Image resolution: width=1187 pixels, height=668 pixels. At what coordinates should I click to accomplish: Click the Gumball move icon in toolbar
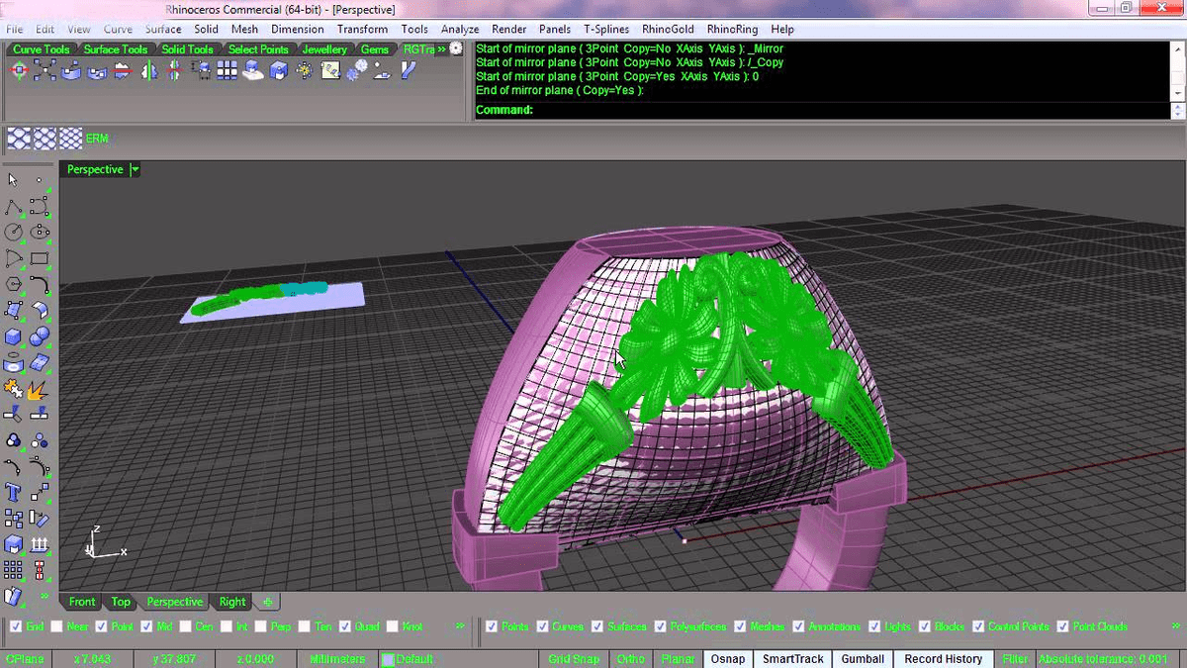click(19, 71)
